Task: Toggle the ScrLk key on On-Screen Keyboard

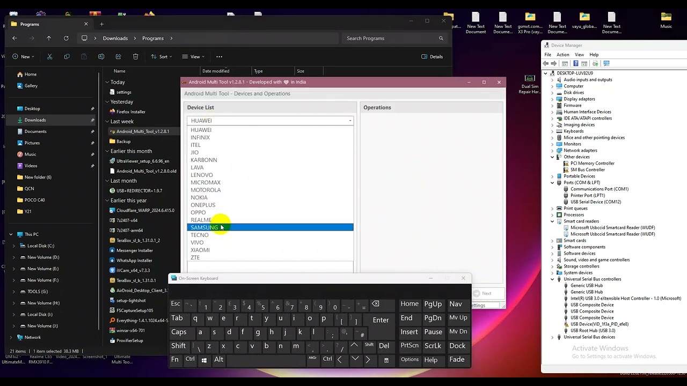Action: point(433,346)
